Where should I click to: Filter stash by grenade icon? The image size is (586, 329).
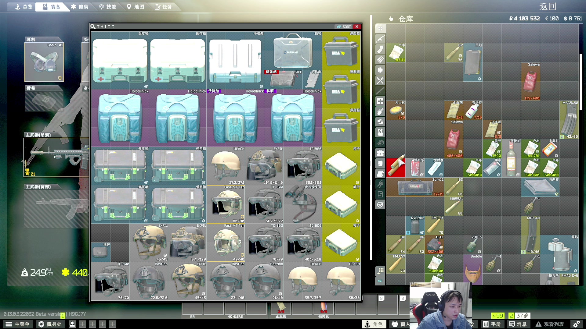tap(380, 111)
